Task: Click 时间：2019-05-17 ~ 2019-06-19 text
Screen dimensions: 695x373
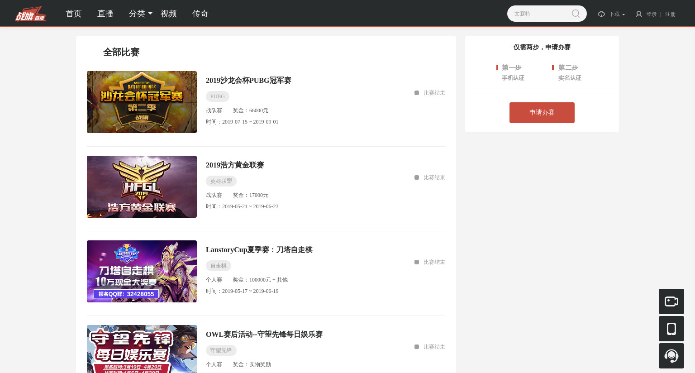Action: point(242,291)
